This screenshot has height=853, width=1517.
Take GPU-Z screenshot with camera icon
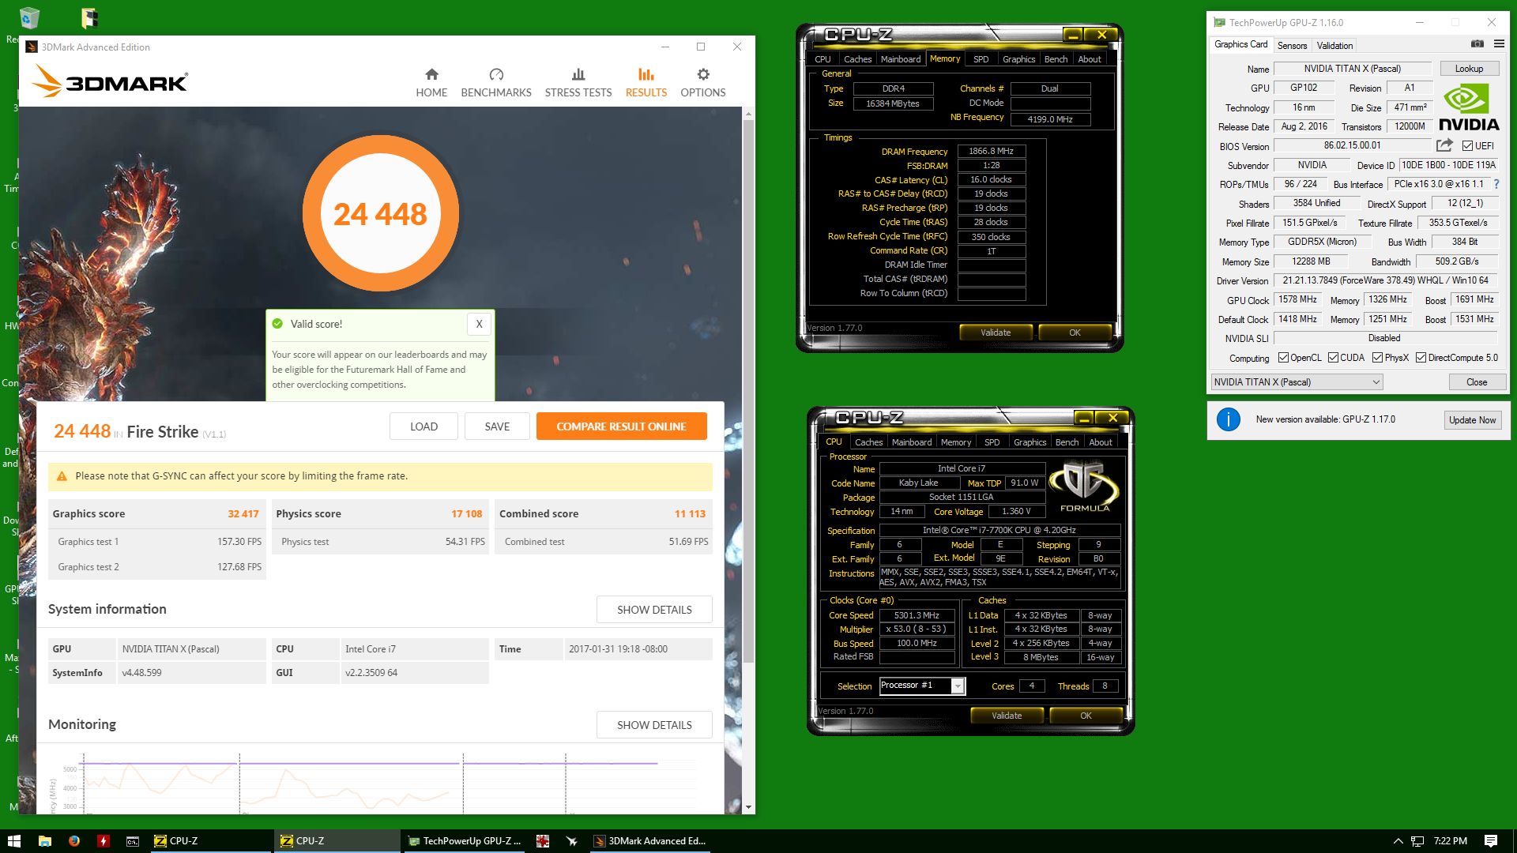[x=1477, y=44]
